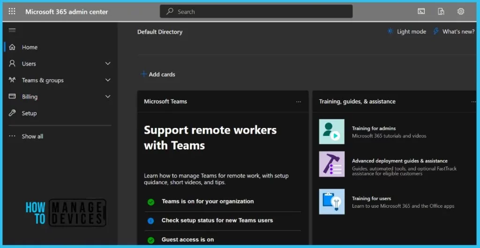The image size is (480, 248).
Task: Click the search magnifier icon
Action: (170, 12)
